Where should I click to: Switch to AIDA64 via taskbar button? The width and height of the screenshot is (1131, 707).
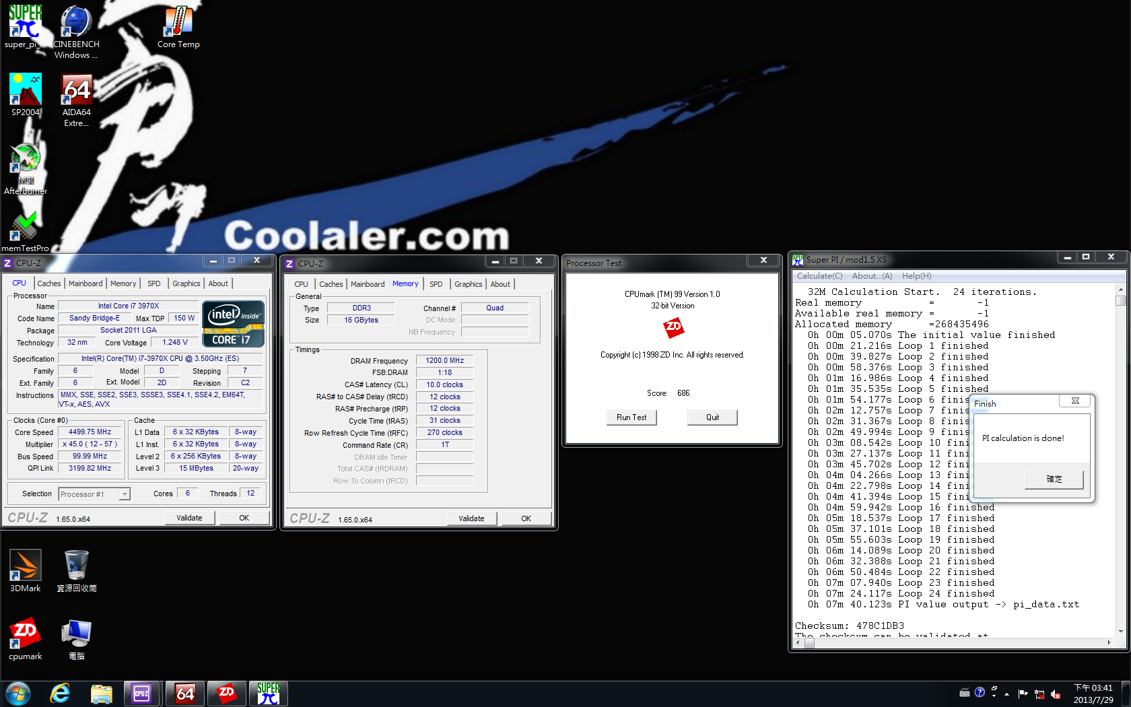[184, 694]
